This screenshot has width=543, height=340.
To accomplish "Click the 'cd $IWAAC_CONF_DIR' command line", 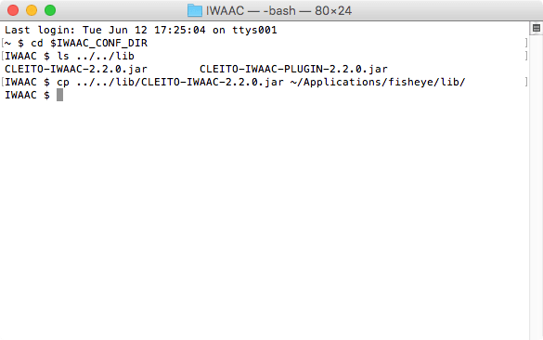I will [89, 43].
